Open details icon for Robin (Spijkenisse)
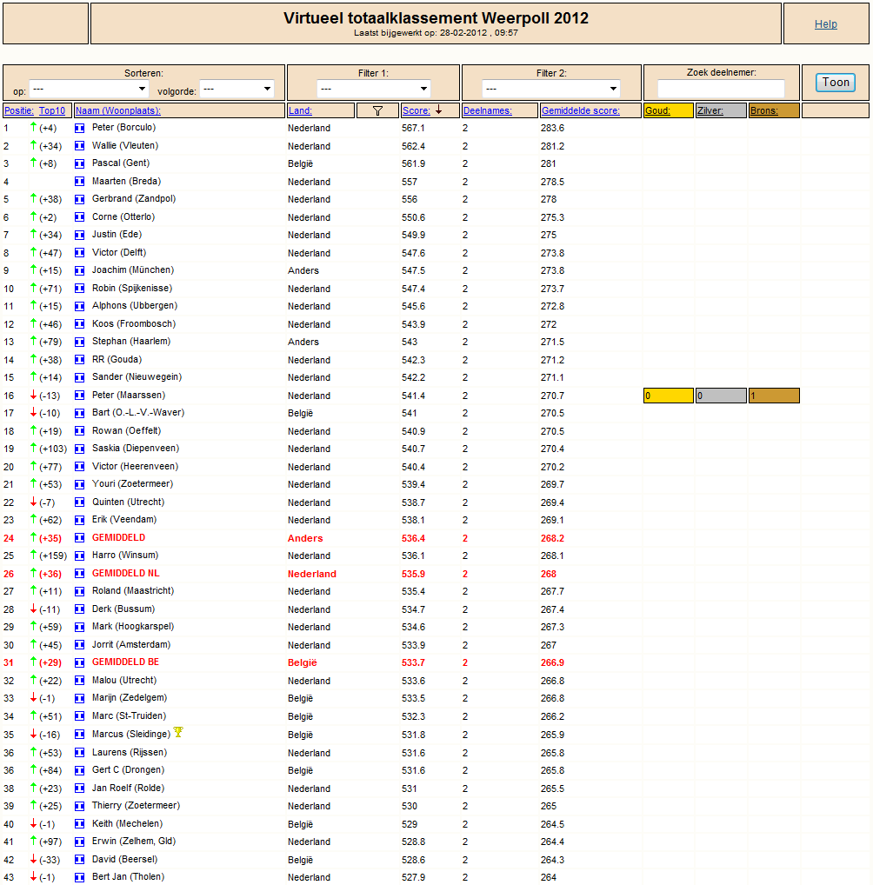Screen dimensions: 873x885 pyautogui.click(x=80, y=289)
